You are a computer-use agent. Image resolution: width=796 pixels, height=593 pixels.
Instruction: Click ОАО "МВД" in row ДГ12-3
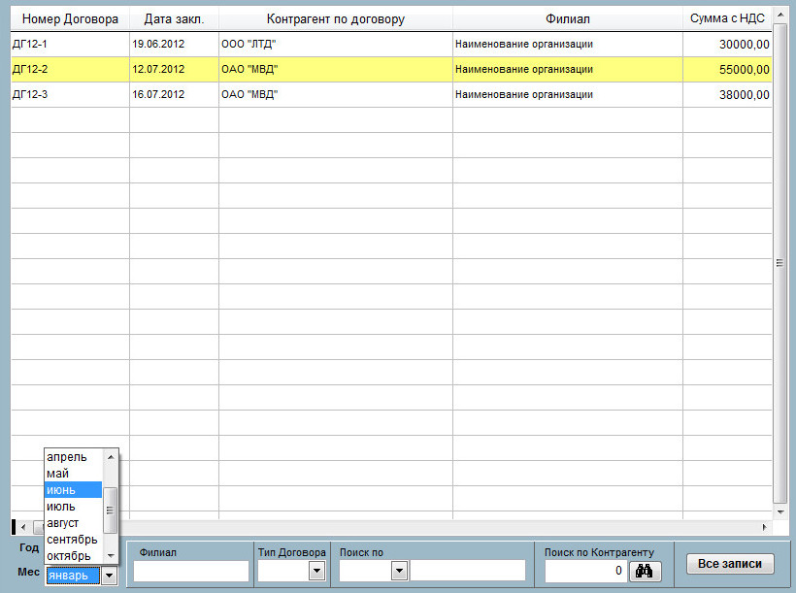pos(336,94)
